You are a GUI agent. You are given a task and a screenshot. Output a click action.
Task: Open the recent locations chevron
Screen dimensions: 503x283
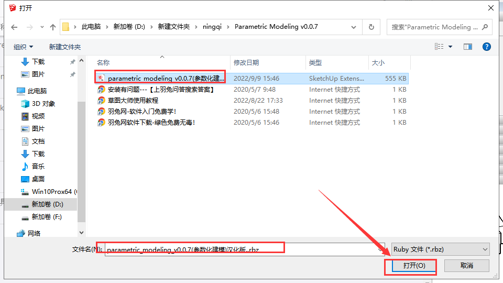tap(42, 27)
